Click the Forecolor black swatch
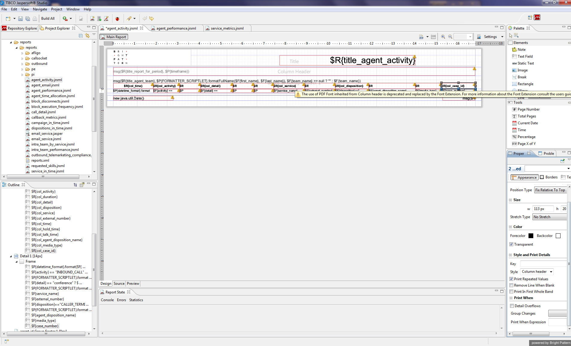Image resolution: width=571 pixels, height=346 pixels. (531, 236)
